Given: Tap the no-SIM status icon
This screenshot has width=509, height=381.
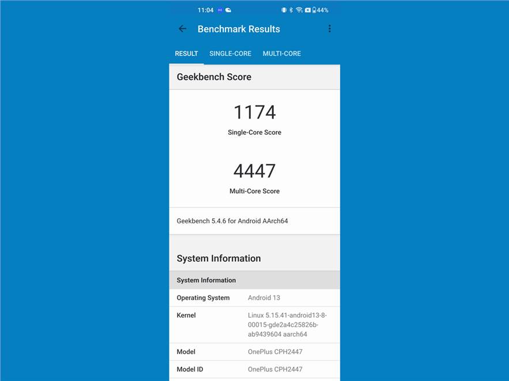Looking at the screenshot, I should pyautogui.click(x=307, y=10).
